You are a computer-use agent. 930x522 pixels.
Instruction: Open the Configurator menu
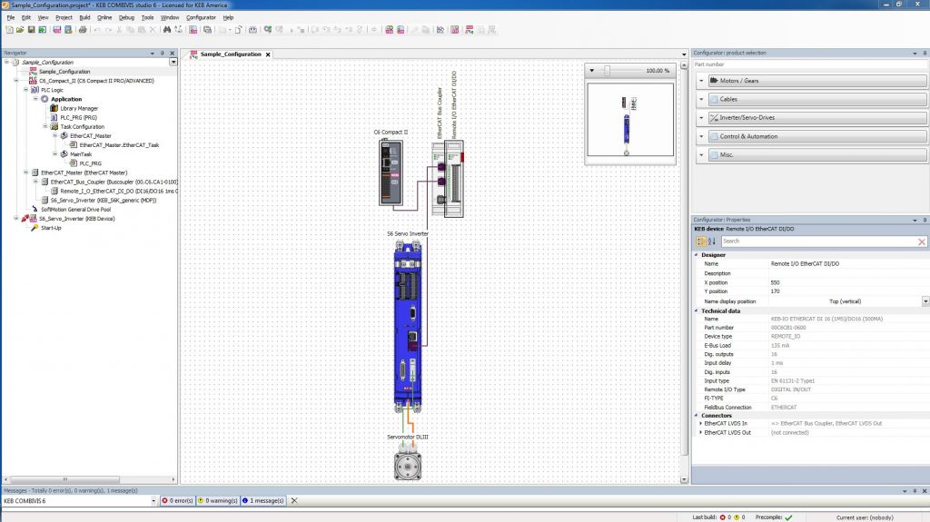click(x=201, y=17)
